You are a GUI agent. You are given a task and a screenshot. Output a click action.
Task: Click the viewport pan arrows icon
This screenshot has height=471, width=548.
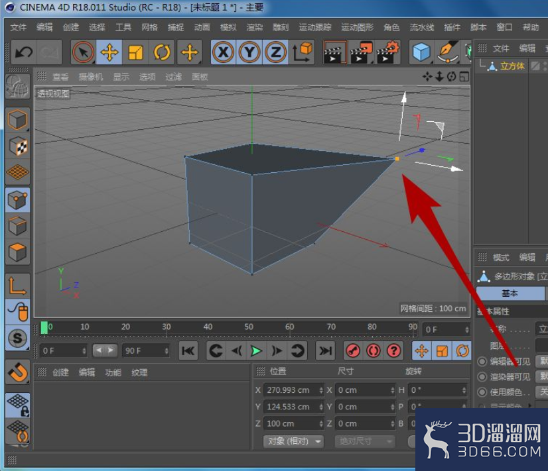[x=427, y=76]
